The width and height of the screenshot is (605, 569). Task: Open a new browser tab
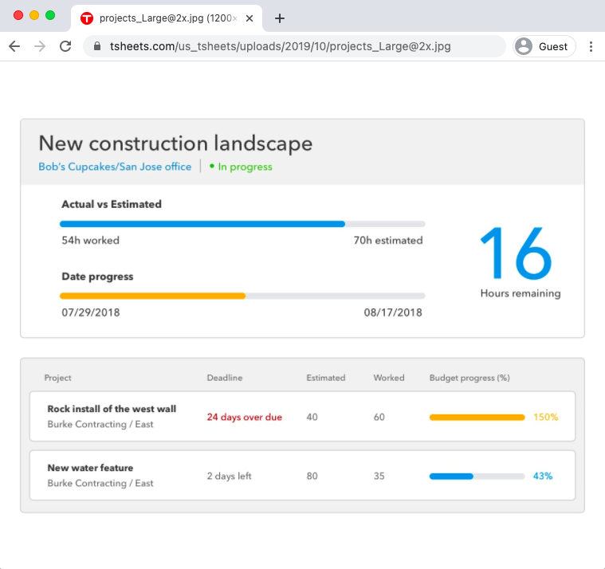[280, 18]
